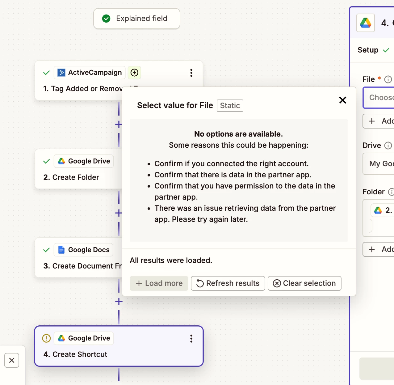
Task: Click the green checkmark on Create Folder step
Action: click(47, 161)
